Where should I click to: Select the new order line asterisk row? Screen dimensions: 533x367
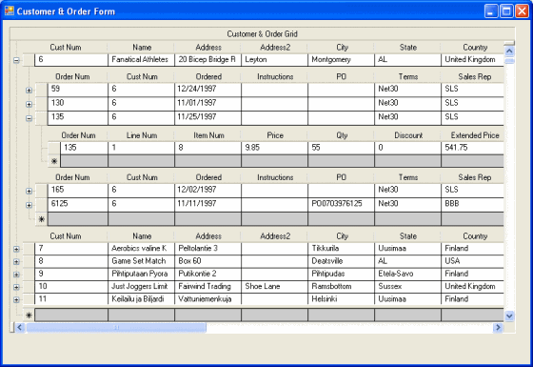pyautogui.click(x=54, y=161)
